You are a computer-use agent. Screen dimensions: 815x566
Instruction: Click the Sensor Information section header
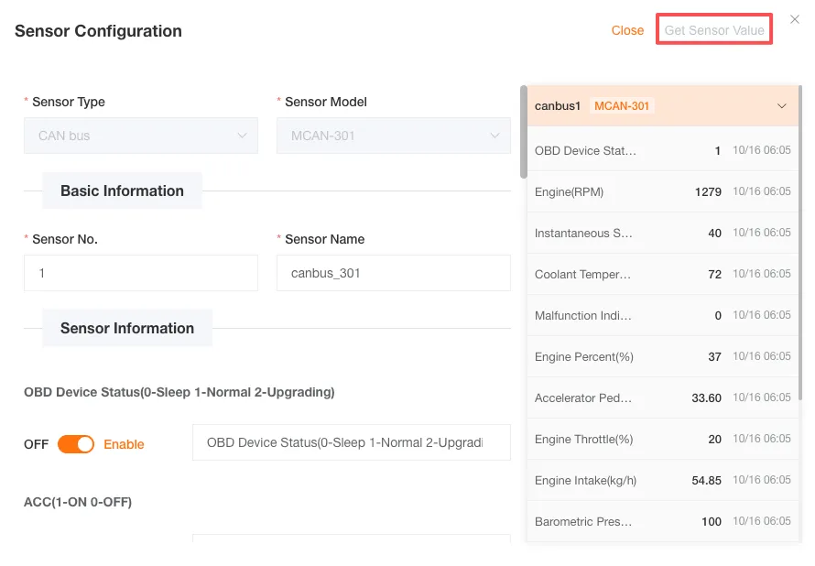(126, 327)
